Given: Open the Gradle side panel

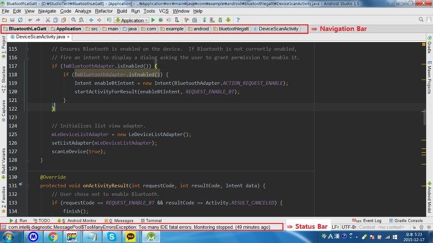Looking at the screenshot, I should pyautogui.click(x=429, y=44).
